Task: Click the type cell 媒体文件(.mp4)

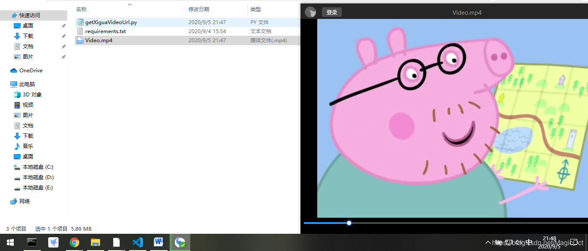Action: pos(269,40)
